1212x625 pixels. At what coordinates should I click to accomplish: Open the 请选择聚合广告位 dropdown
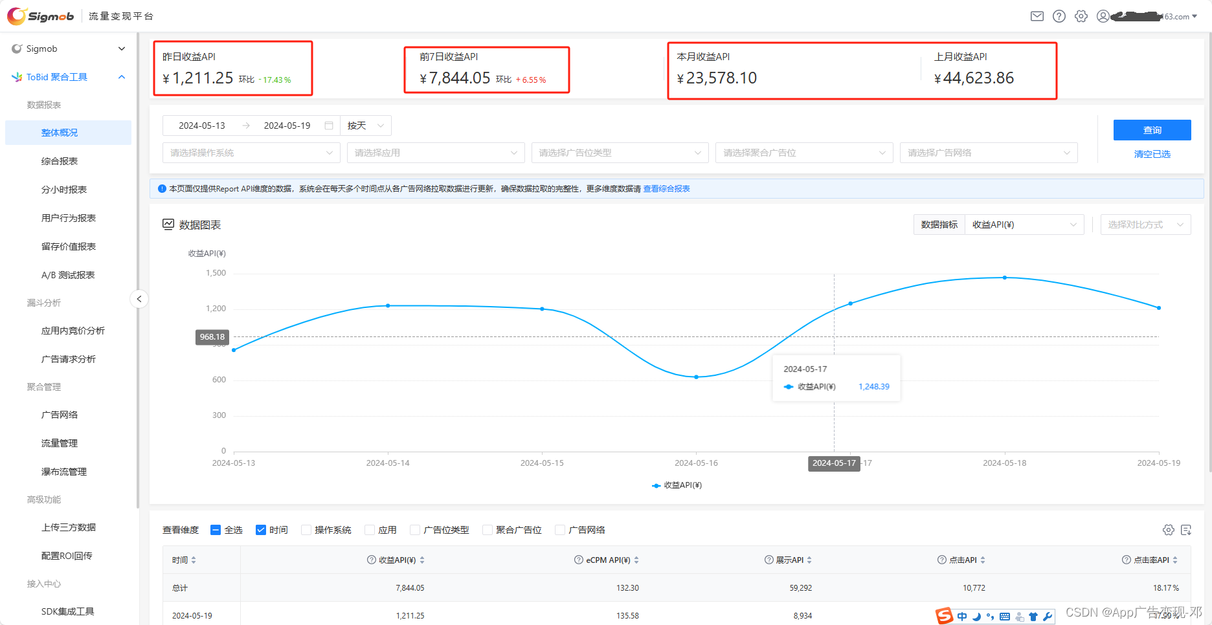pos(805,153)
